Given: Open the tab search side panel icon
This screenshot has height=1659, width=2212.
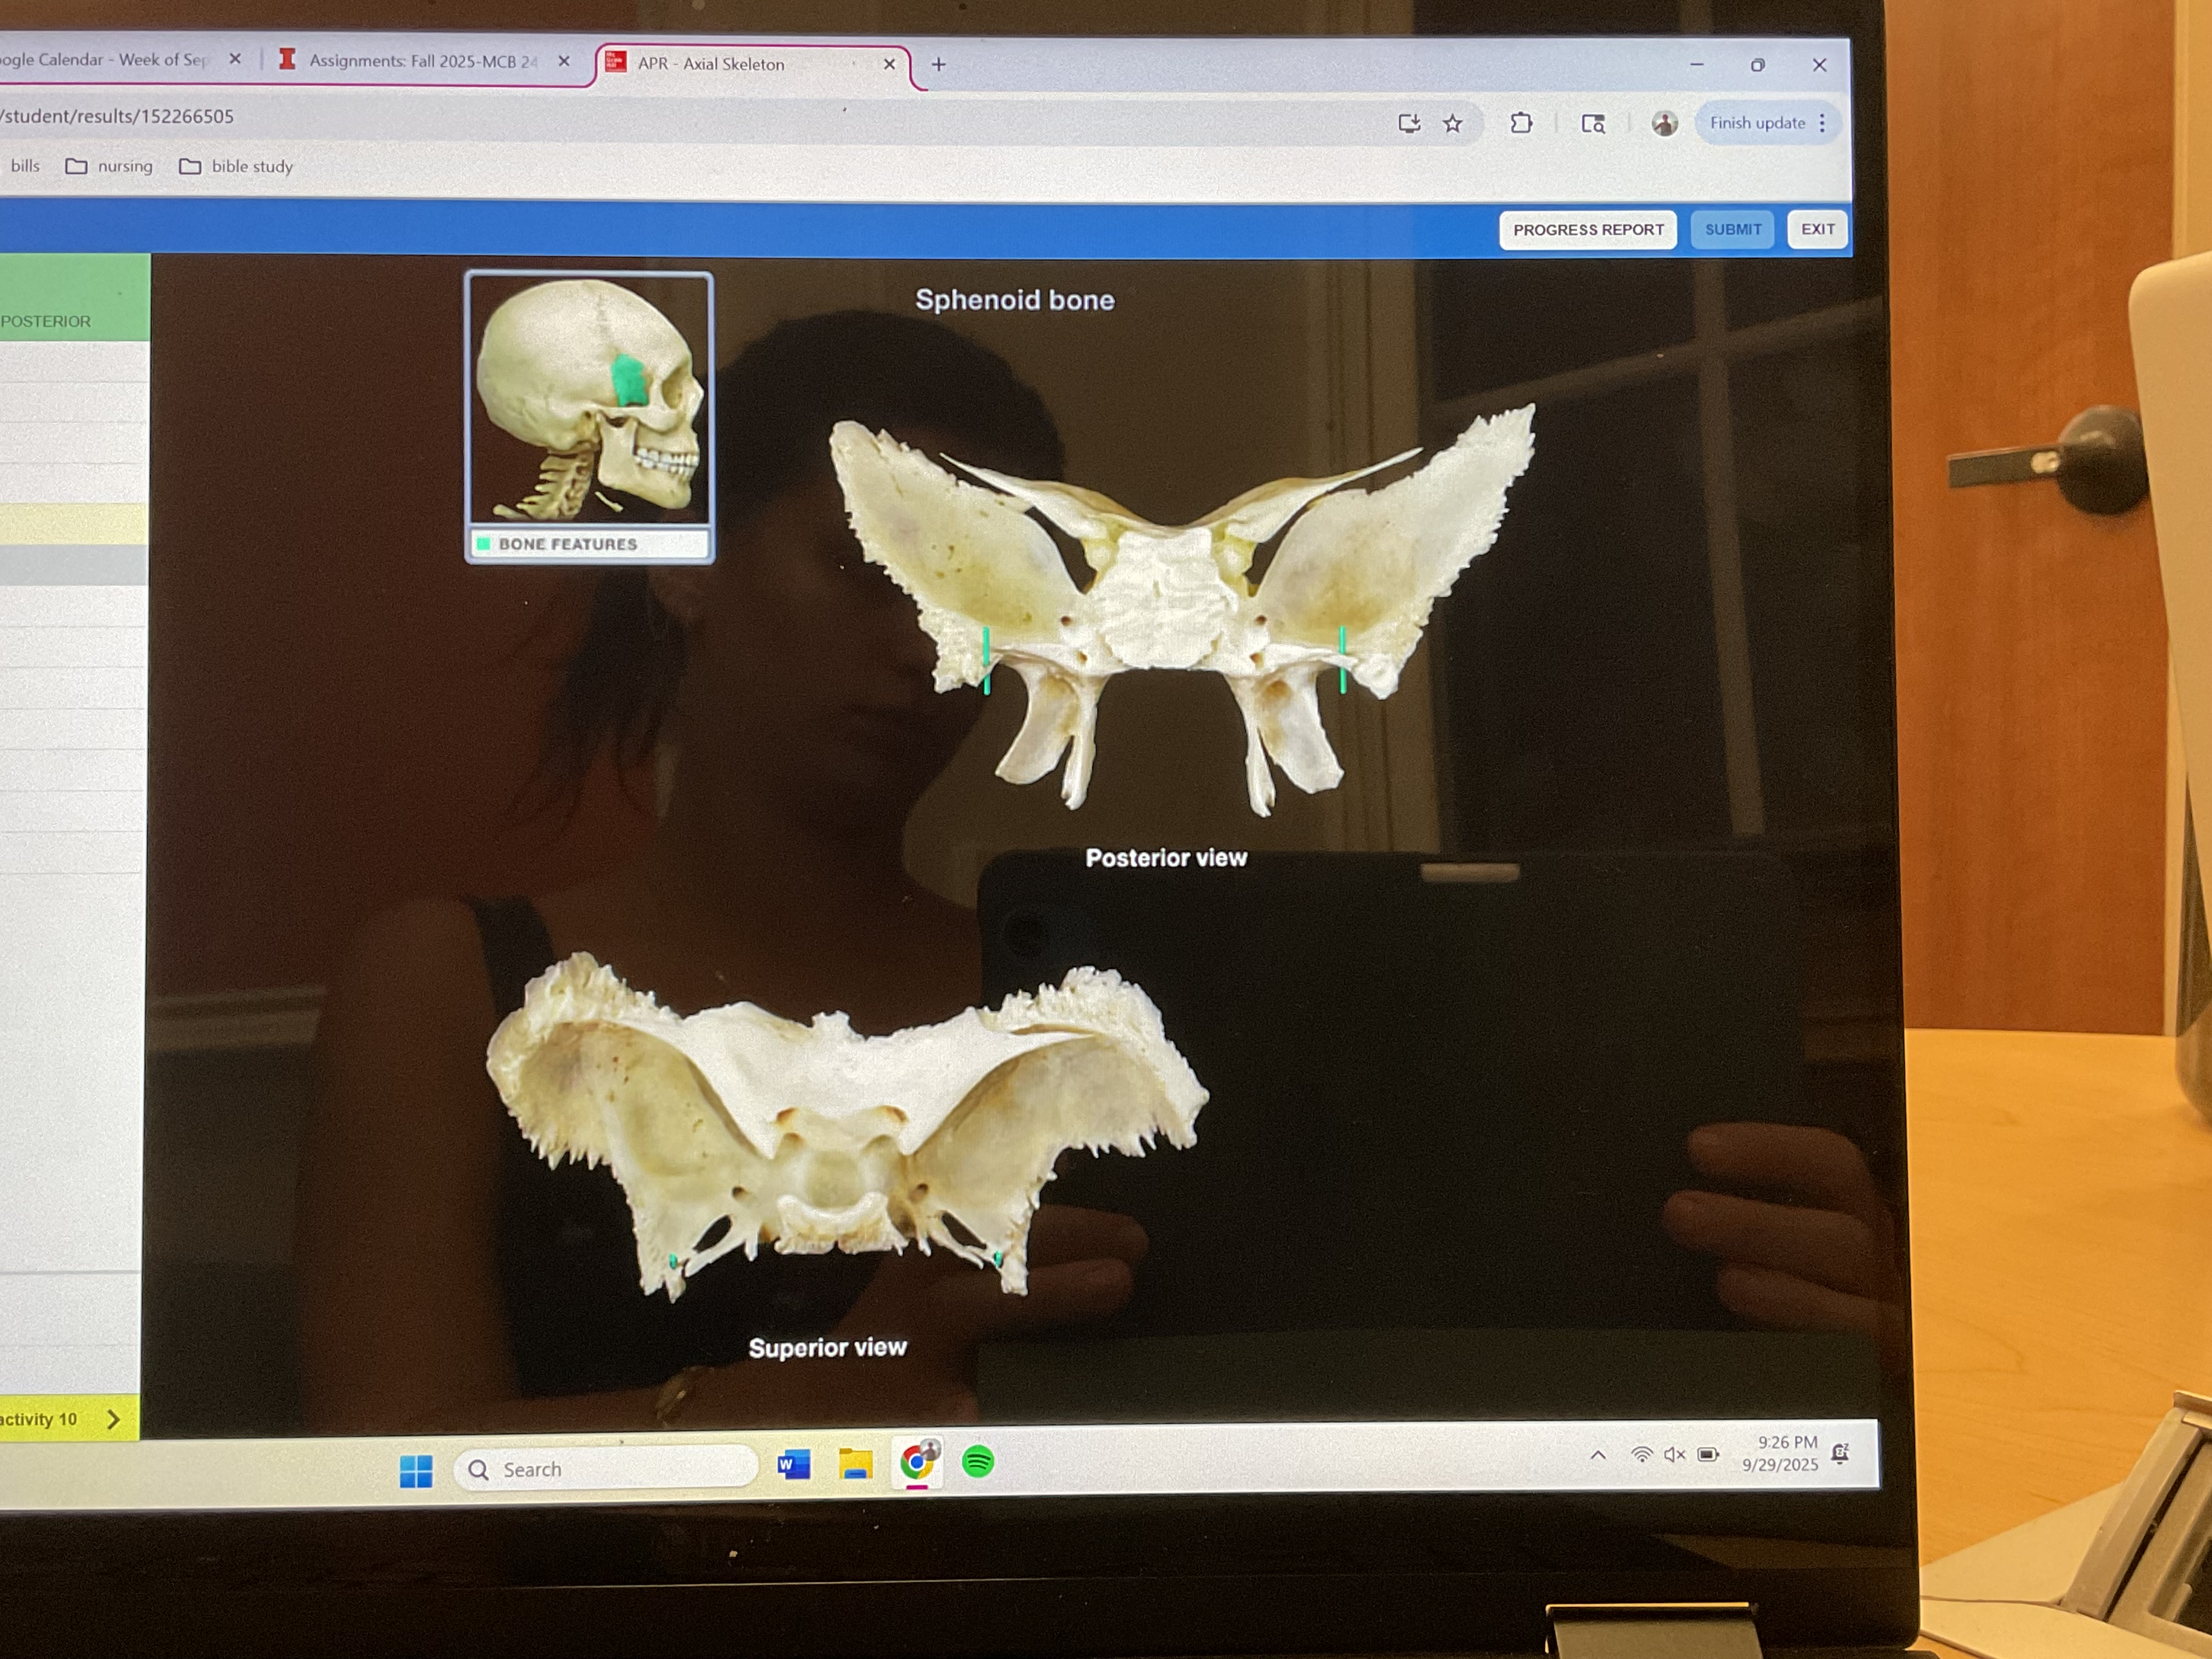Looking at the screenshot, I should point(1593,124).
